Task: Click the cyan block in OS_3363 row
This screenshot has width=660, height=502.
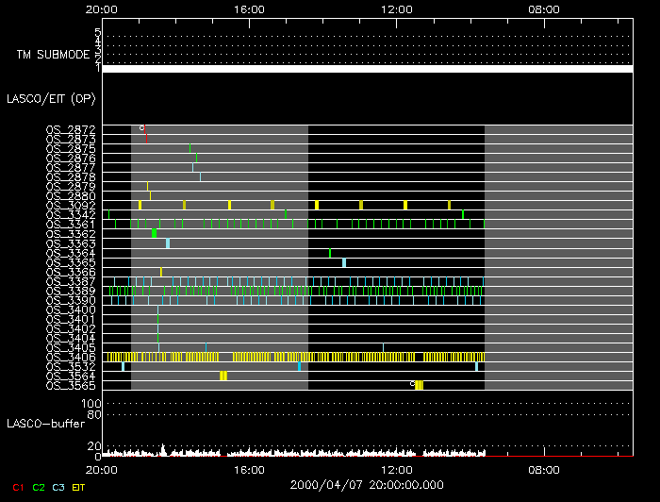Action: coord(168,243)
